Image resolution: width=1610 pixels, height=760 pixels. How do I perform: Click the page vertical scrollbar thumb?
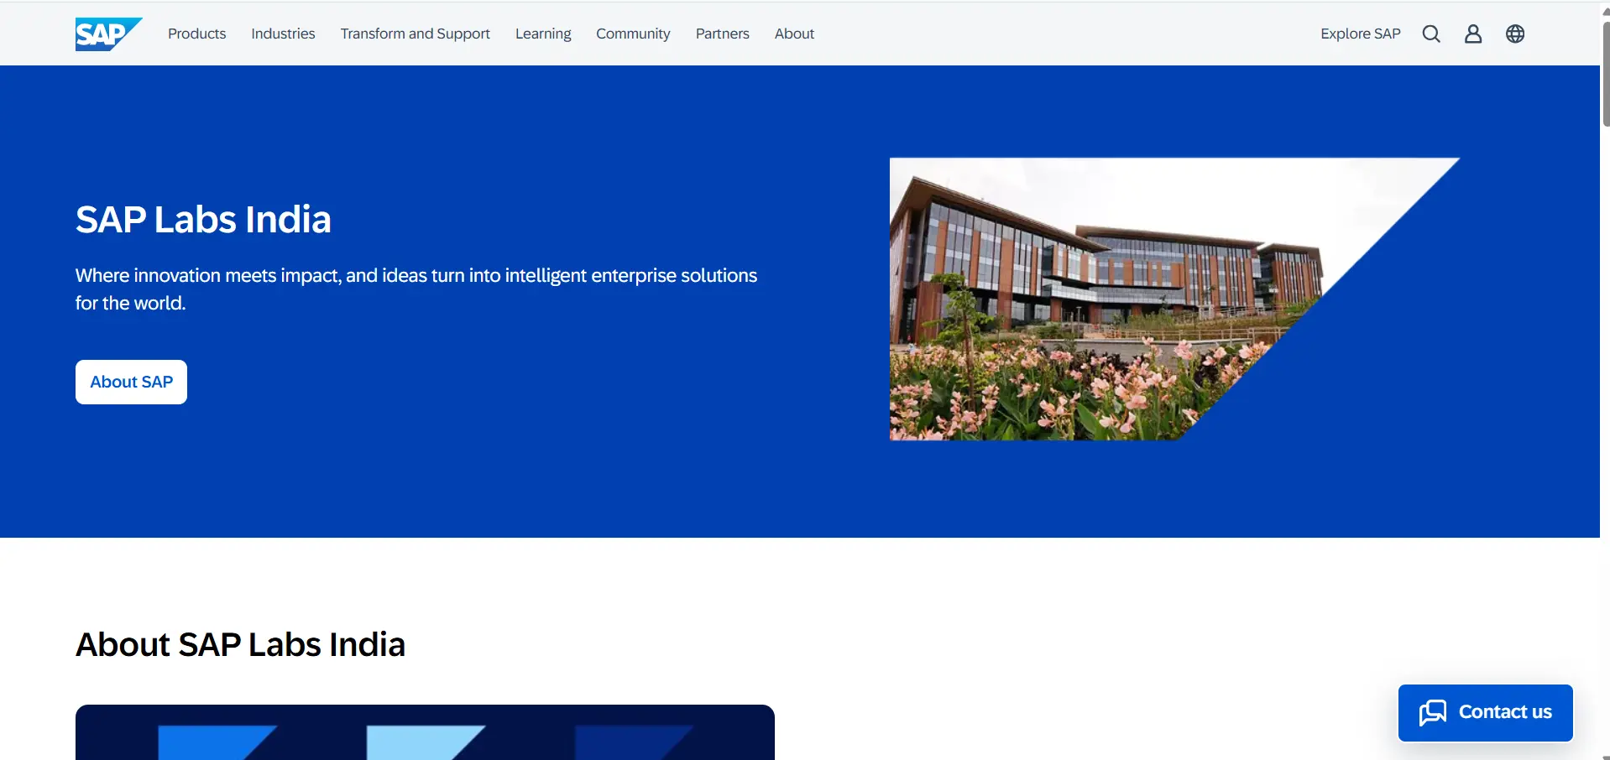click(1605, 74)
